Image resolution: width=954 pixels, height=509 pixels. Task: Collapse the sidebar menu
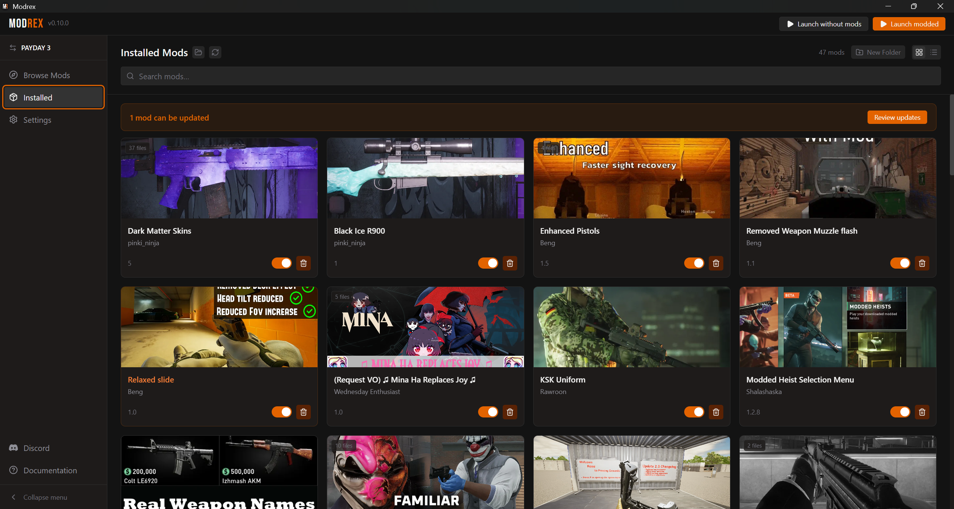[53, 497]
